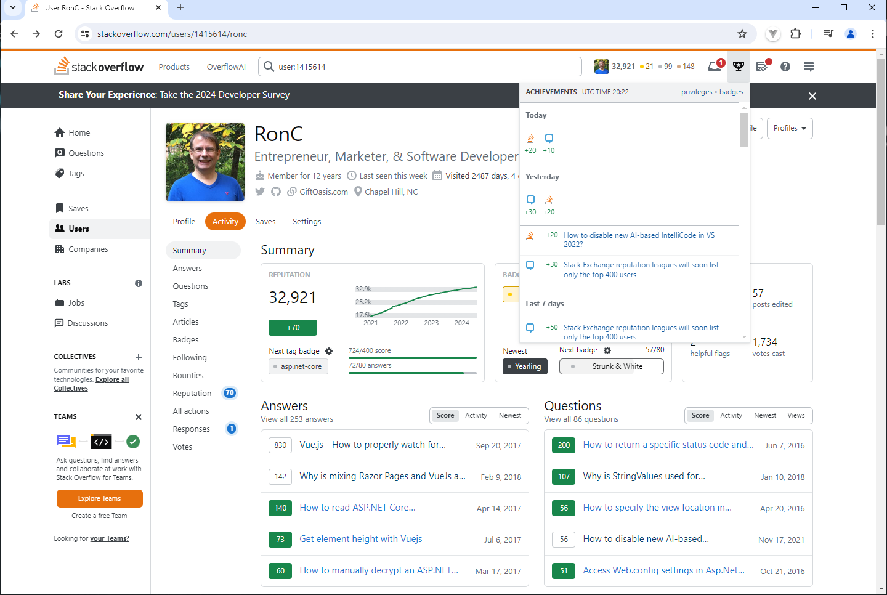
Task: Expand the Profiles dropdown
Action: pos(790,128)
